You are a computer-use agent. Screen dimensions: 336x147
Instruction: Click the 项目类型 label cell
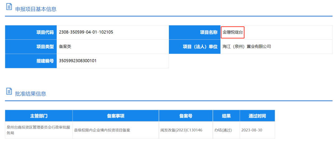(31, 47)
